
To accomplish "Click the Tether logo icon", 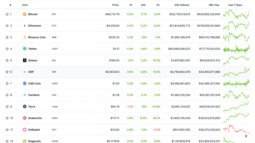I will [25, 49].
